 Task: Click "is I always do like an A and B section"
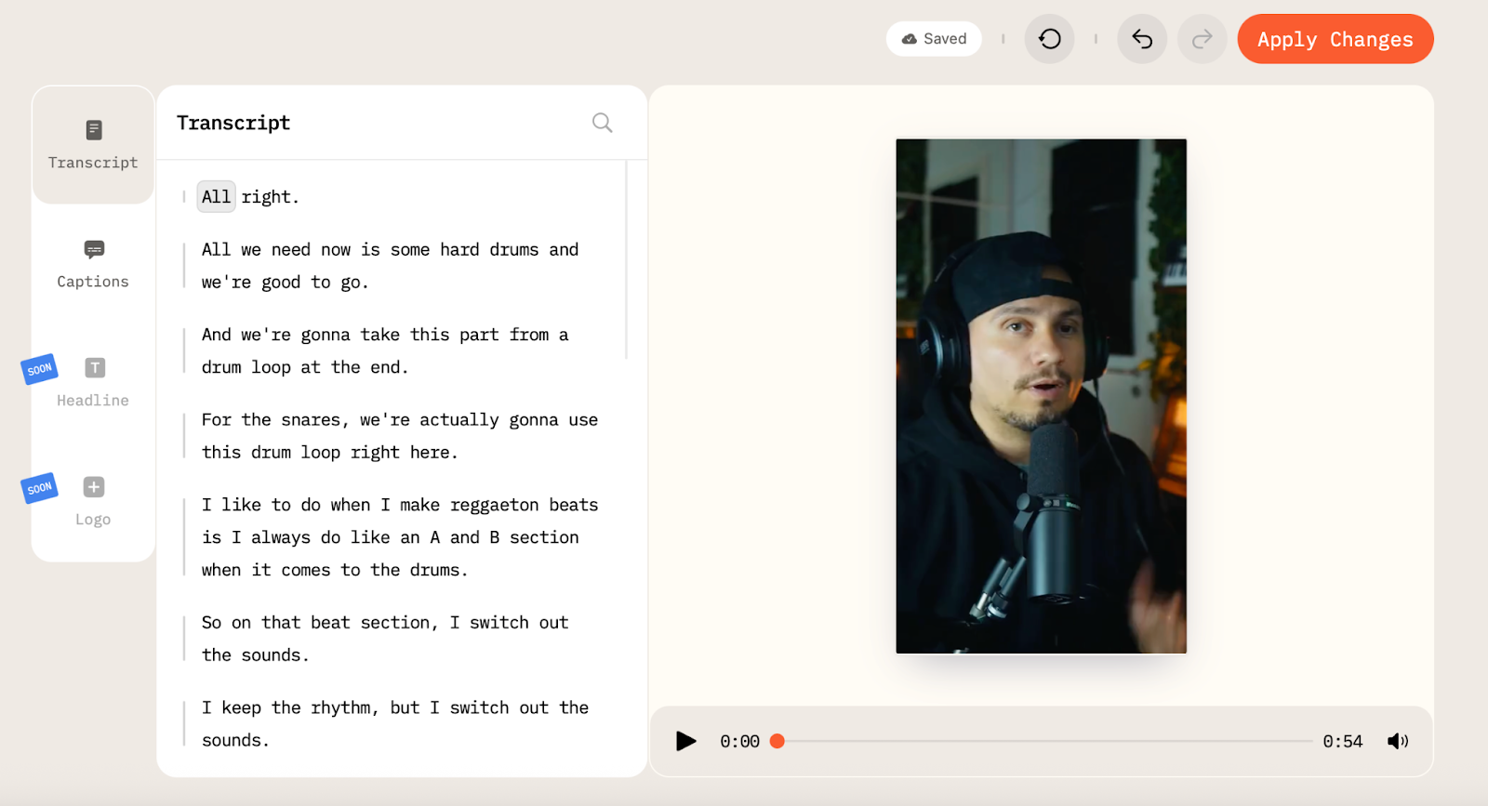(390, 537)
